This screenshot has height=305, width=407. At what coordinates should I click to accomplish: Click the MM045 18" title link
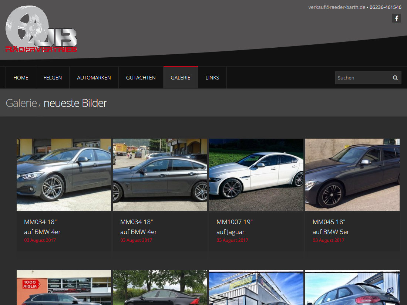point(329,222)
